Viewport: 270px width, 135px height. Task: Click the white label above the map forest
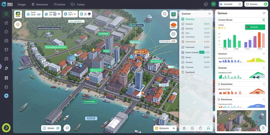76,21
